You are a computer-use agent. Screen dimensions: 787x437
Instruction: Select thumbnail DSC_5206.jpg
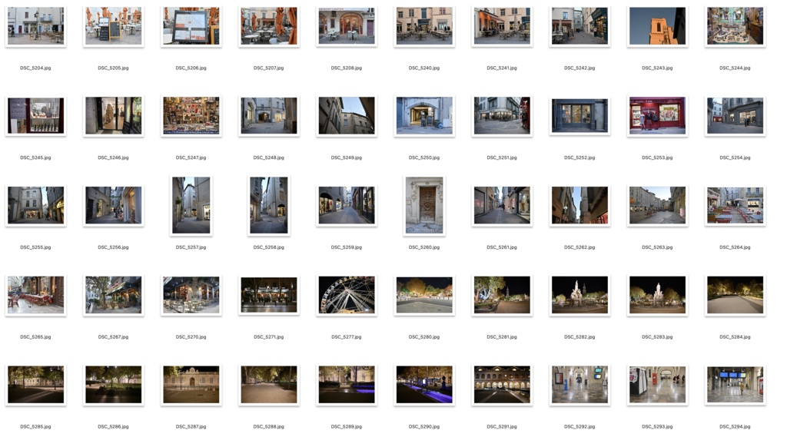pos(191,26)
